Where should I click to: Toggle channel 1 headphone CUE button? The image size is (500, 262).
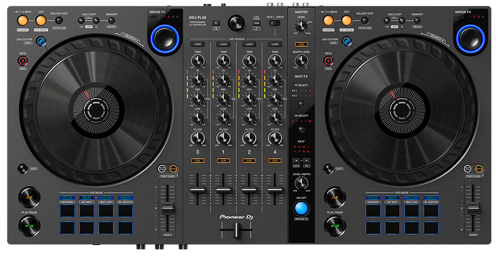click(223, 160)
